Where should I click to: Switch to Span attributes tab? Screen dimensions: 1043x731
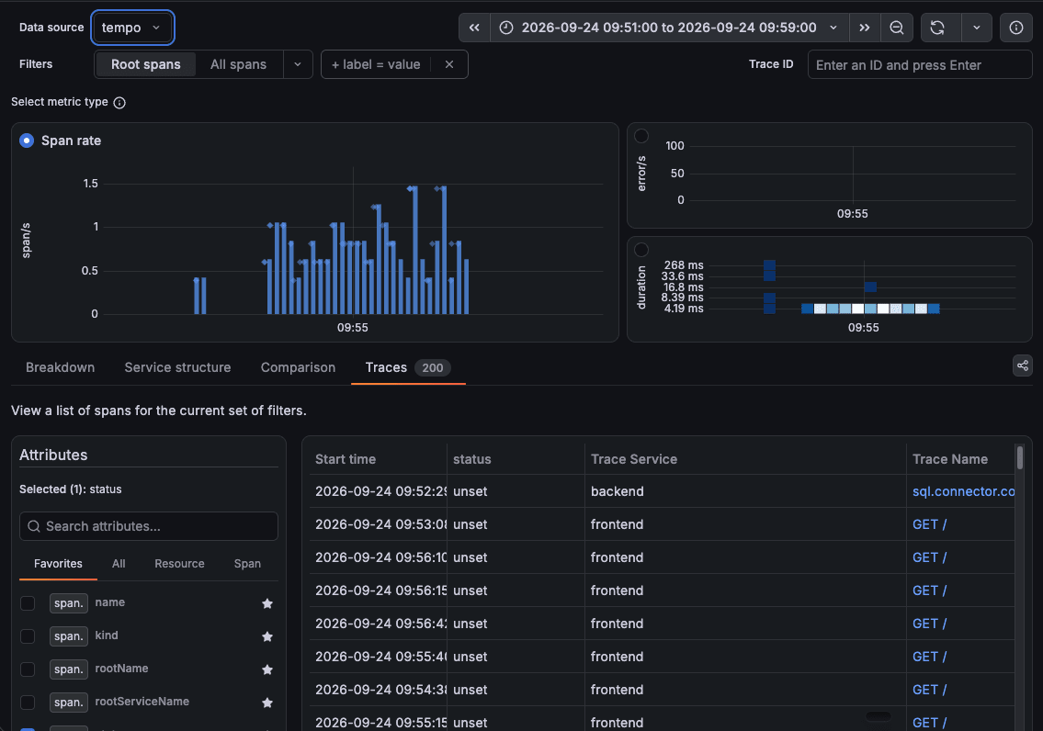(247, 564)
